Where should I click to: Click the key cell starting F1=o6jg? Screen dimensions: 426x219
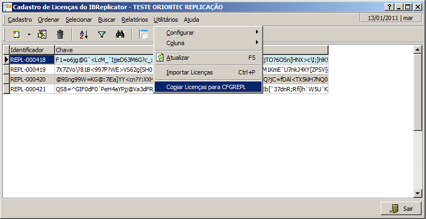tap(105, 60)
